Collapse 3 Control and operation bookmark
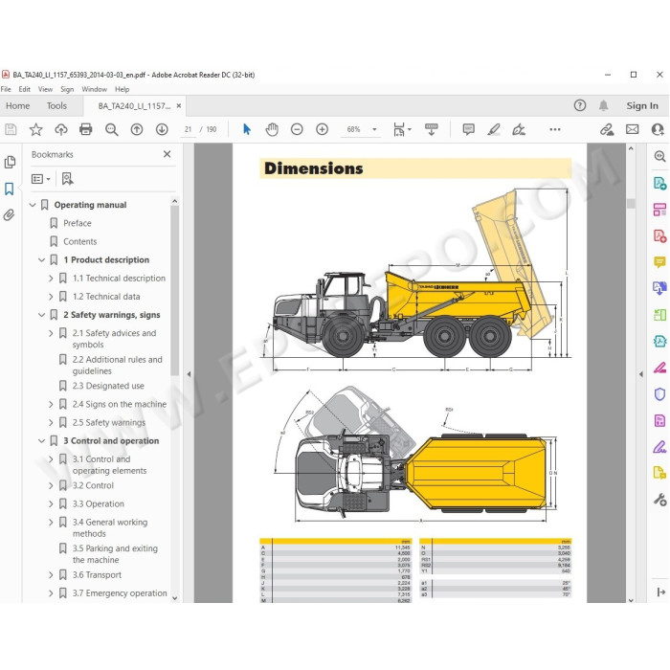This screenshot has width=670, height=670. pos(41,441)
